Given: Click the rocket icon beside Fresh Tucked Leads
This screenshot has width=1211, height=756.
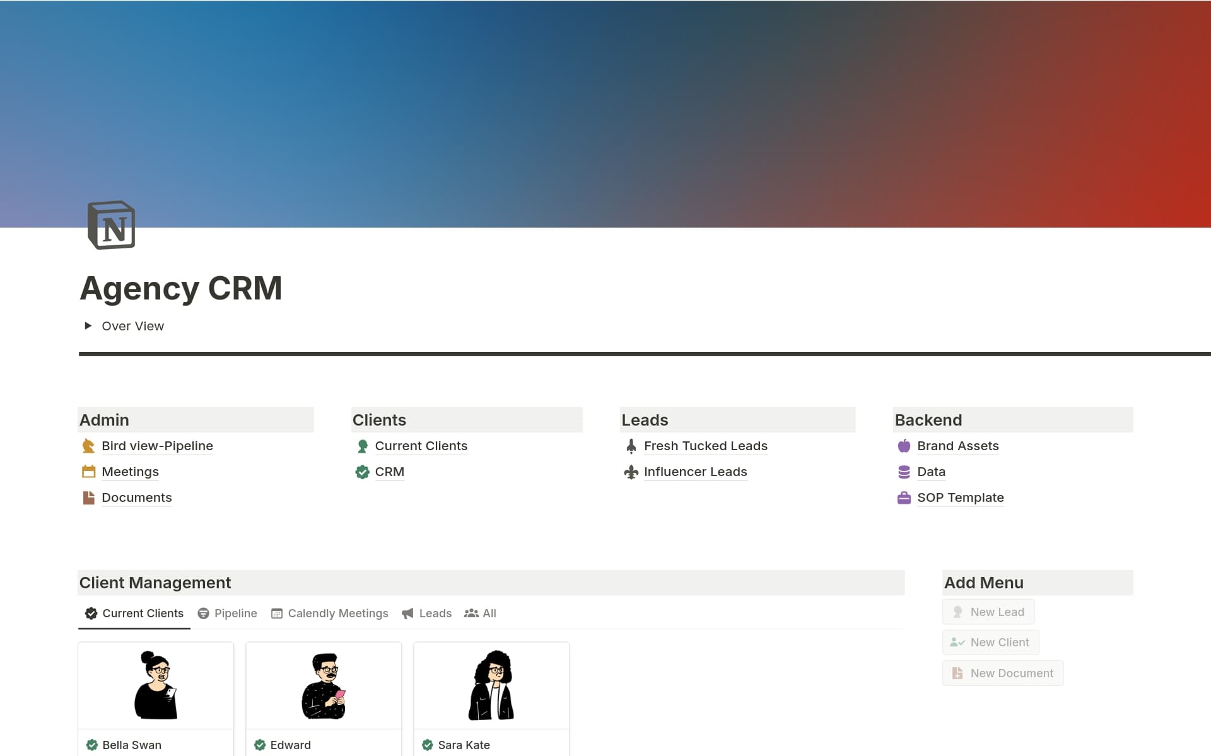Looking at the screenshot, I should point(631,446).
